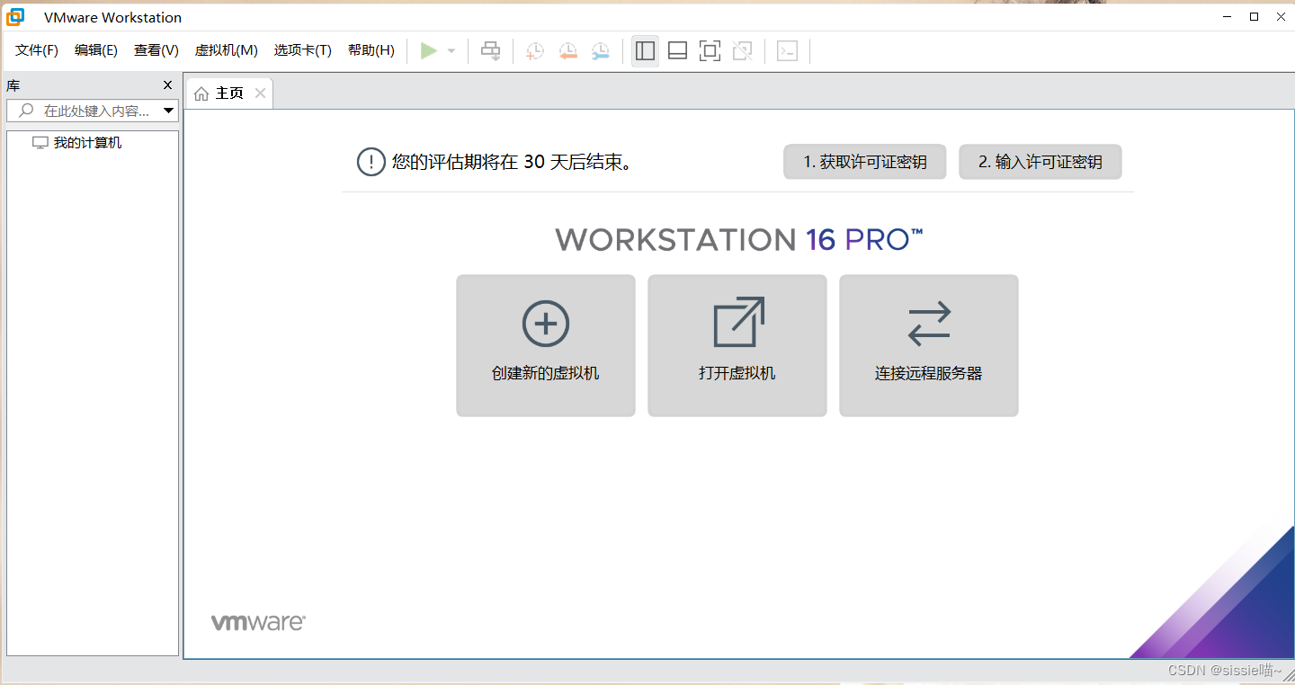Click 创建新的虚拟机 tile
The image size is (1295, 685).
click(546, 346)
